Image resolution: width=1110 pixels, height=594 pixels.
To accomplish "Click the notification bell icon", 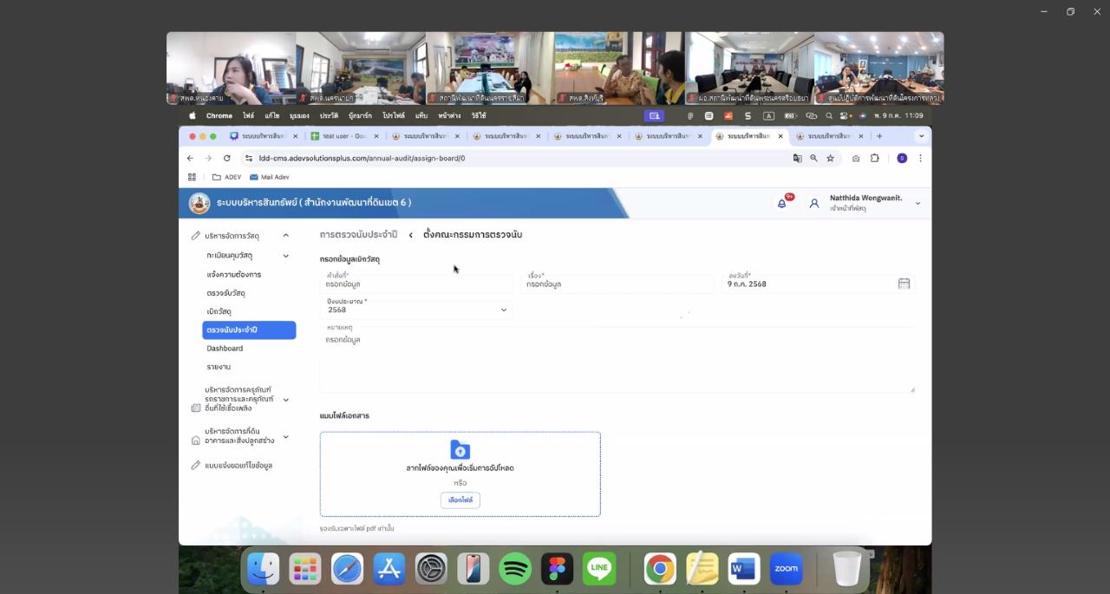I will click(781, 203).
